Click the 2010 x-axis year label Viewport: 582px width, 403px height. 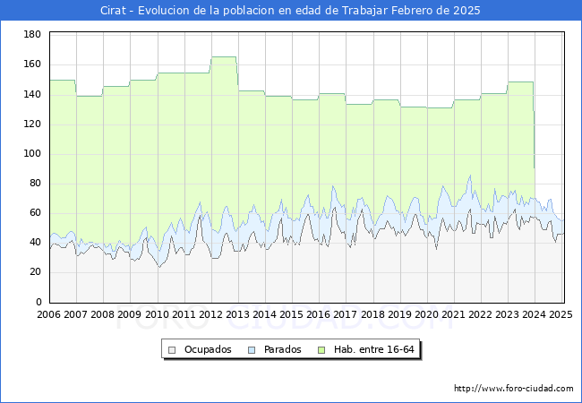[157, 314]
